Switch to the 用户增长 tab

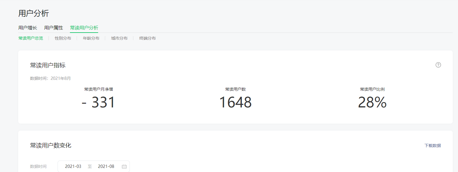coord(28,28)
